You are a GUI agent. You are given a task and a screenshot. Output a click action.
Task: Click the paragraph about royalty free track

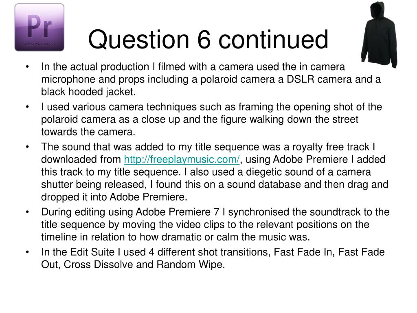click(215, 172)
